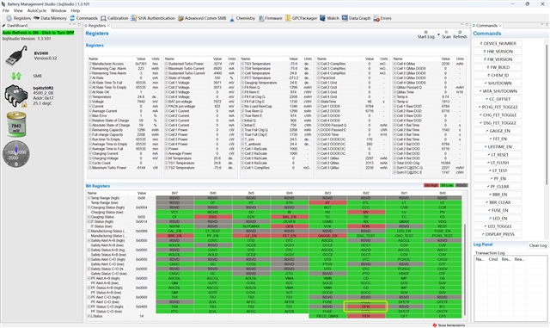Expand Charging Status (high) row
The width and height of the screenshot is (550, 328).
click(89, 207)
